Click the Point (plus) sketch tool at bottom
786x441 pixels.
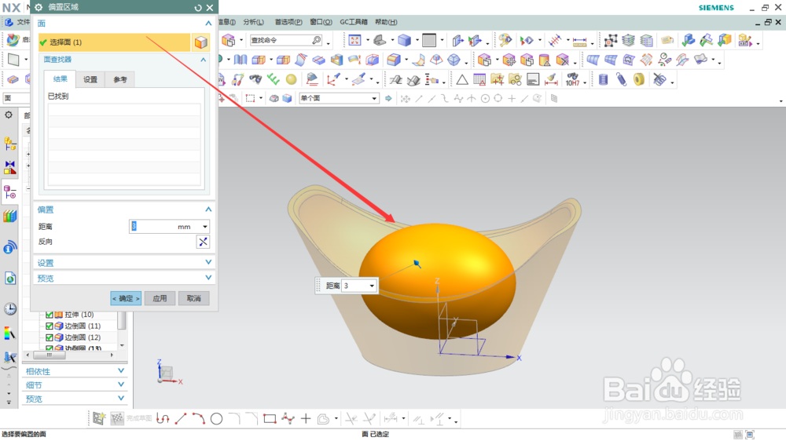[306, 418]
